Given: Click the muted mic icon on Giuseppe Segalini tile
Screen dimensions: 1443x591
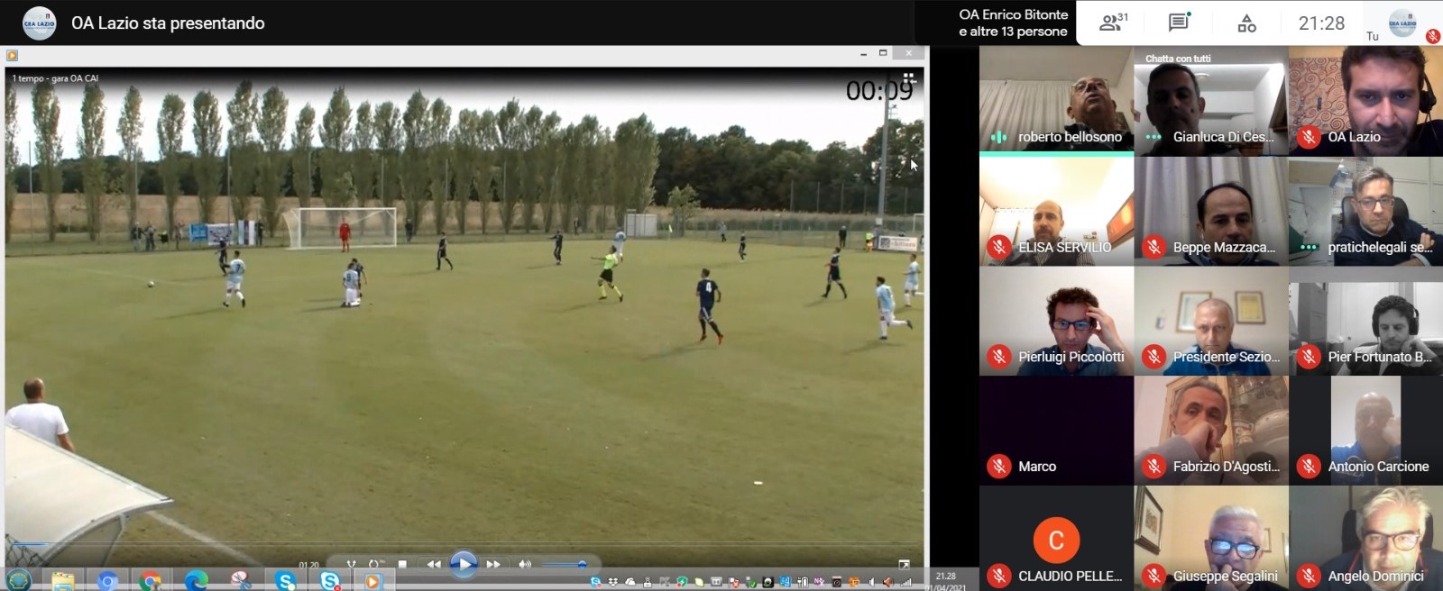Looking at the screenshot, I should coord(1153,576).
